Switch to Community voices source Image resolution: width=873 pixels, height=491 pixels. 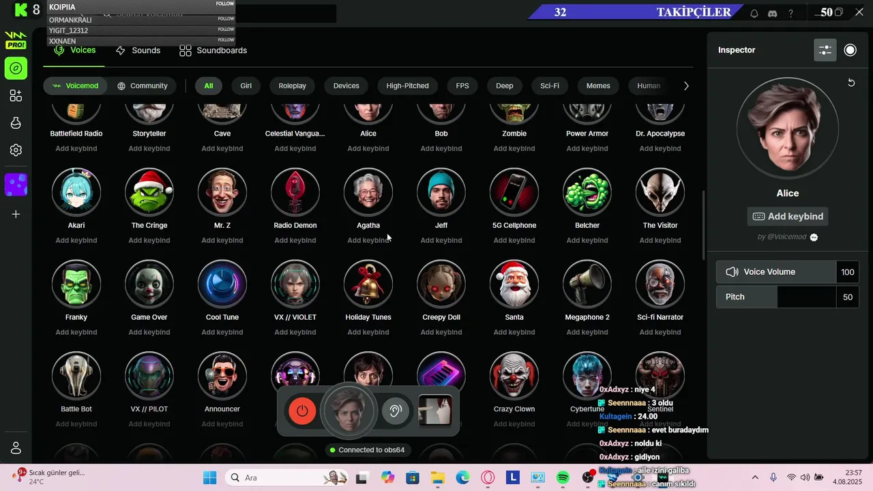142,86
